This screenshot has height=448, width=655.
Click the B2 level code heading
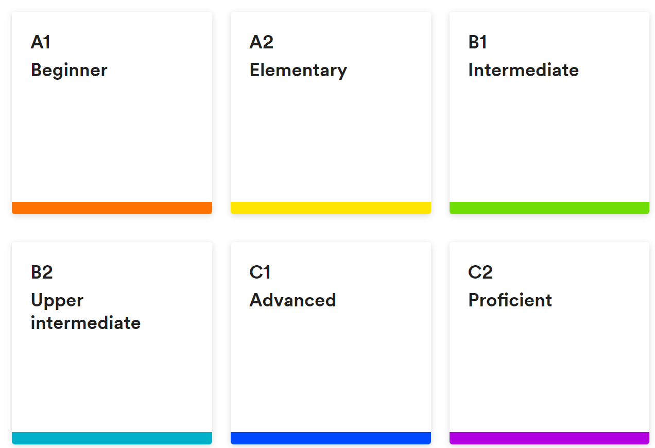(x=42, y=272)
